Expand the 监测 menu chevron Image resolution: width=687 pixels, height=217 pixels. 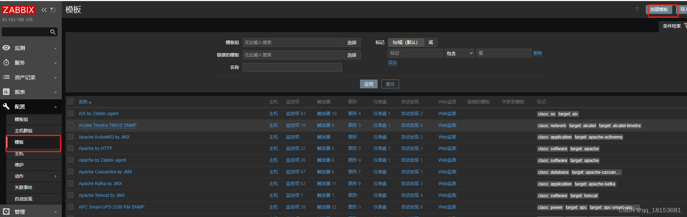coord(56,48)
